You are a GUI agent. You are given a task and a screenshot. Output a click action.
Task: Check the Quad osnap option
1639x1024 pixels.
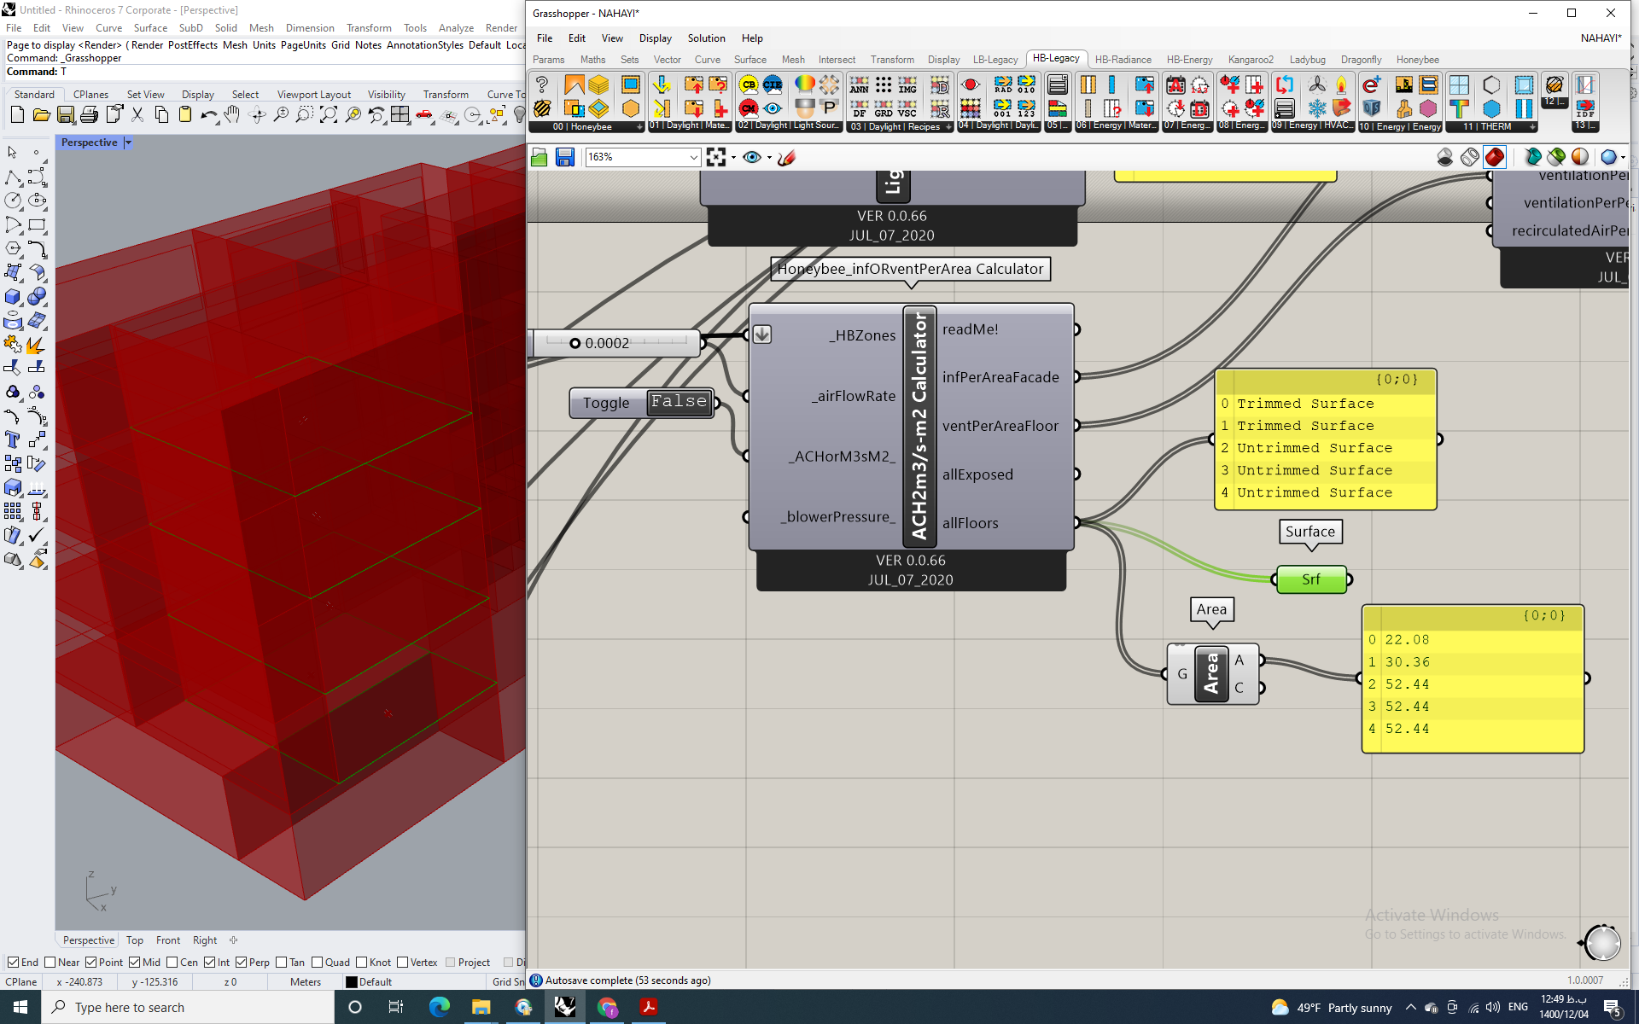(318, 962)
